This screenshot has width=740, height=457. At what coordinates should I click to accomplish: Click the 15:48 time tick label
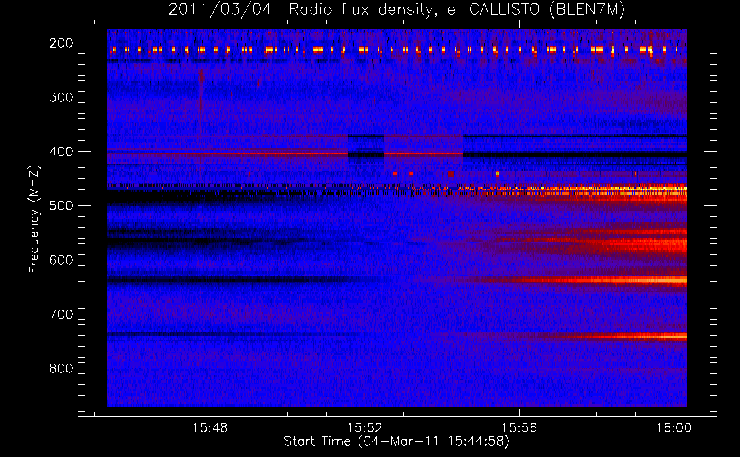pos(210,428)
